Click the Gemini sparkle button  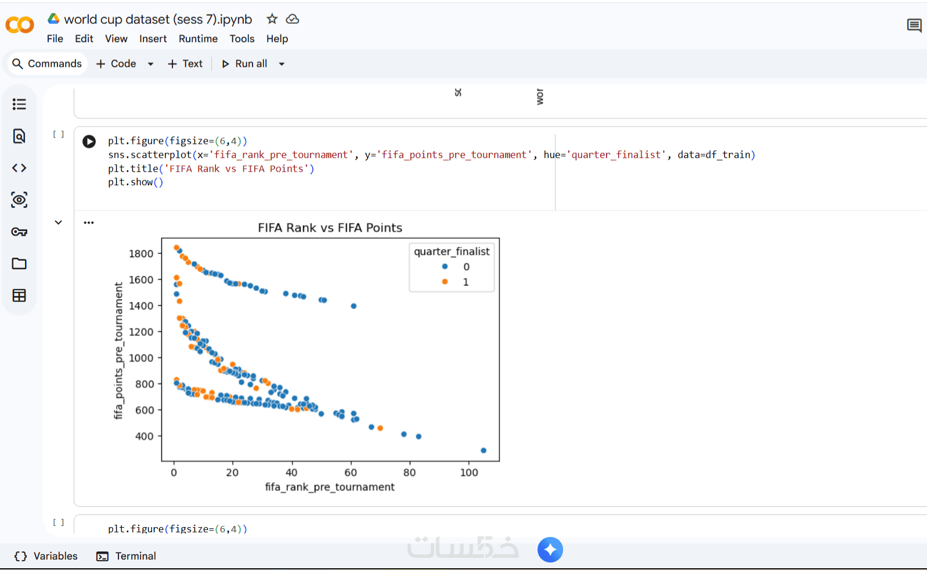coord(550,550)
